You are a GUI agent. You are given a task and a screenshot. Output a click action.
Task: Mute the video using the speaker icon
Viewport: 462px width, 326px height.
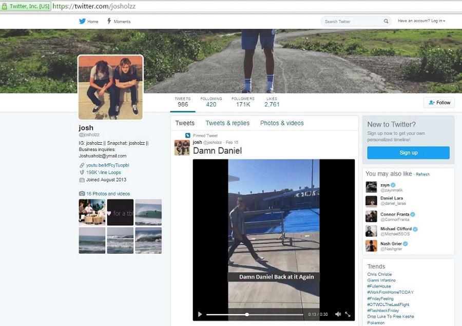338,314
